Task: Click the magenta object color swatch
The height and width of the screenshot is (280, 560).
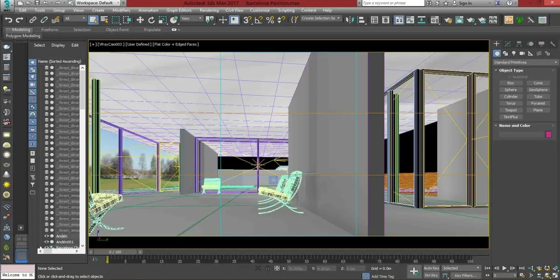Action: [549, 134]
